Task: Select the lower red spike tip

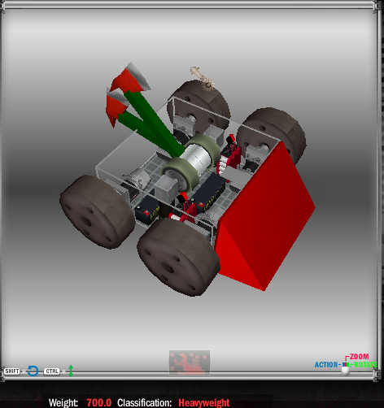Action: [x=116, y=108]
